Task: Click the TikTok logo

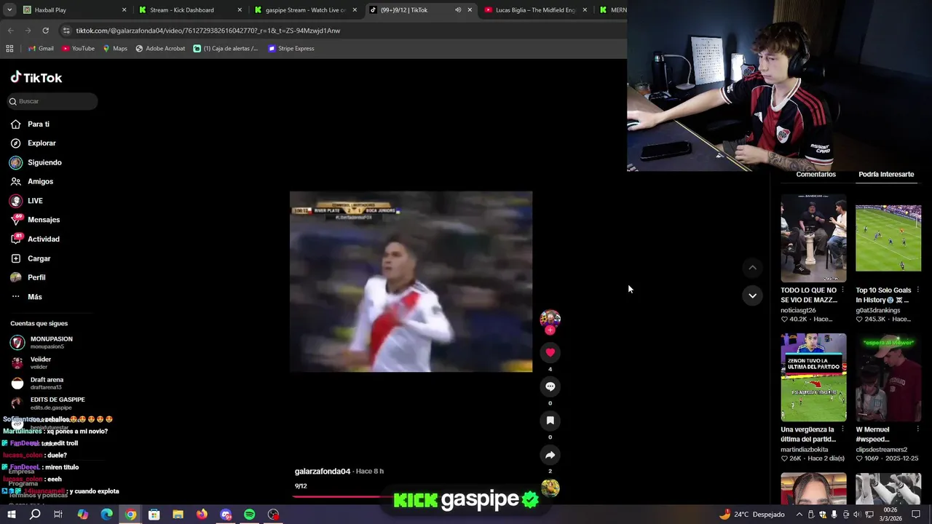Action: (36, 77)
